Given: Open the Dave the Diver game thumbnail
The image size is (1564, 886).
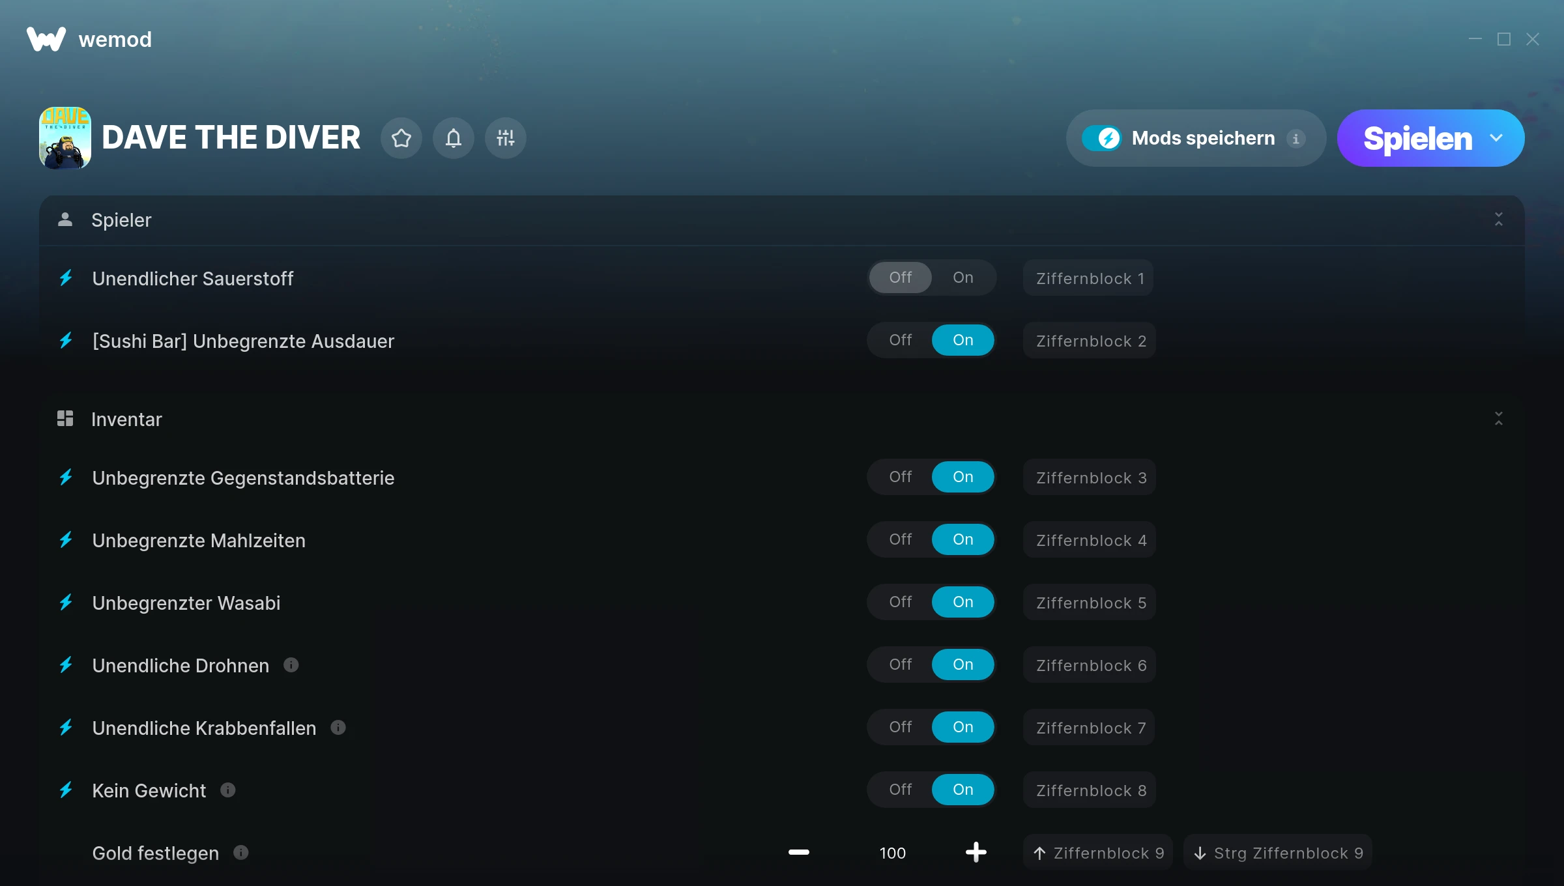Looking at the screenshot, I should point(65,137).
